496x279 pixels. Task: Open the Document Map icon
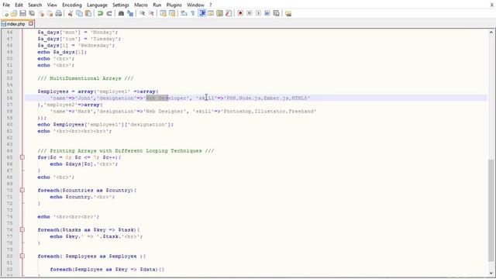pyautogui.click(x=219, y=13)
